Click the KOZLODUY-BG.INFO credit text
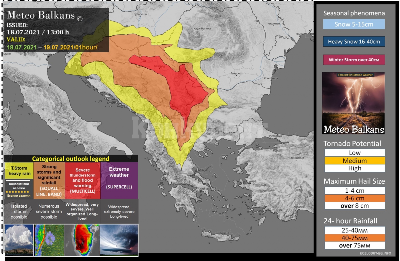The height and width of the screenshot is (261, 400). 375,253
